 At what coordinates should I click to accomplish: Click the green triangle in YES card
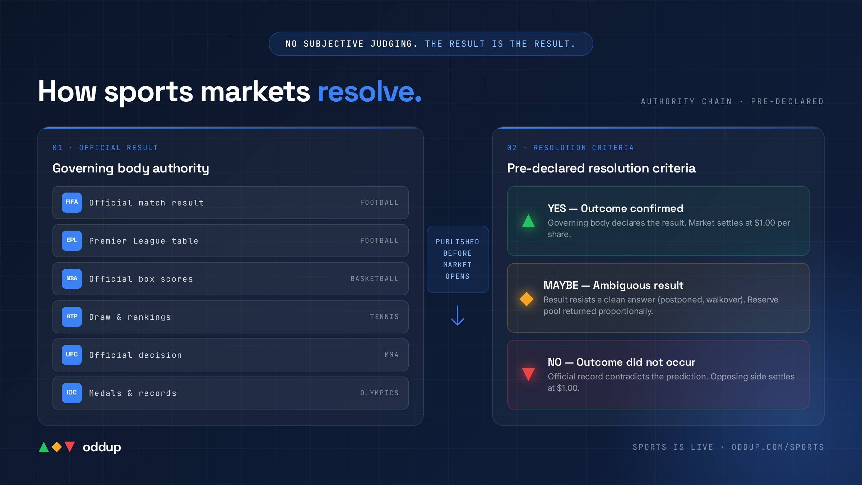(x=528, y=221)
